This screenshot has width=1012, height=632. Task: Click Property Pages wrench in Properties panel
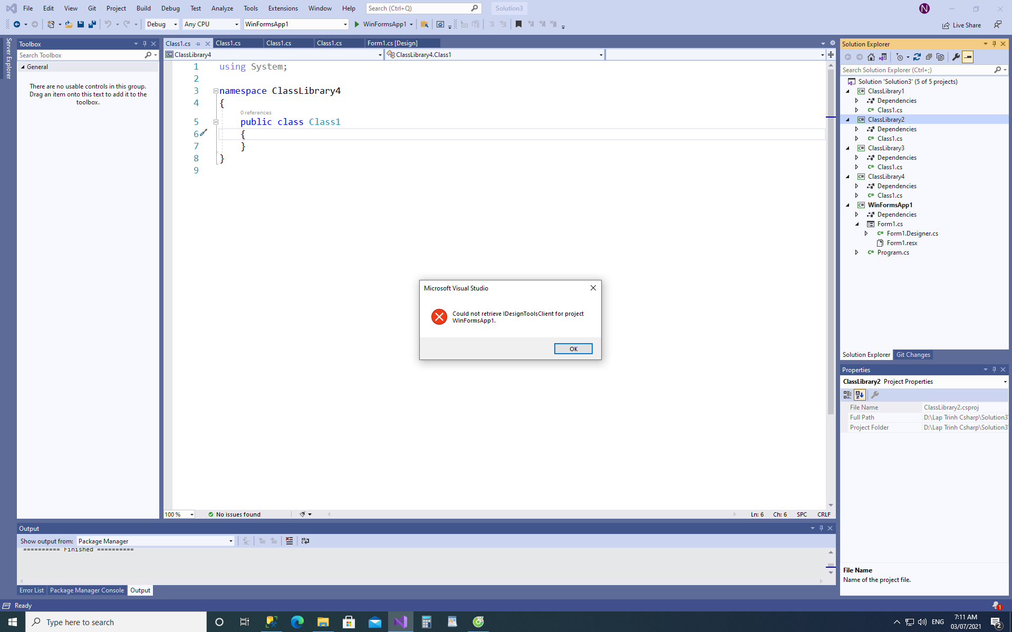tap(875, 395)
